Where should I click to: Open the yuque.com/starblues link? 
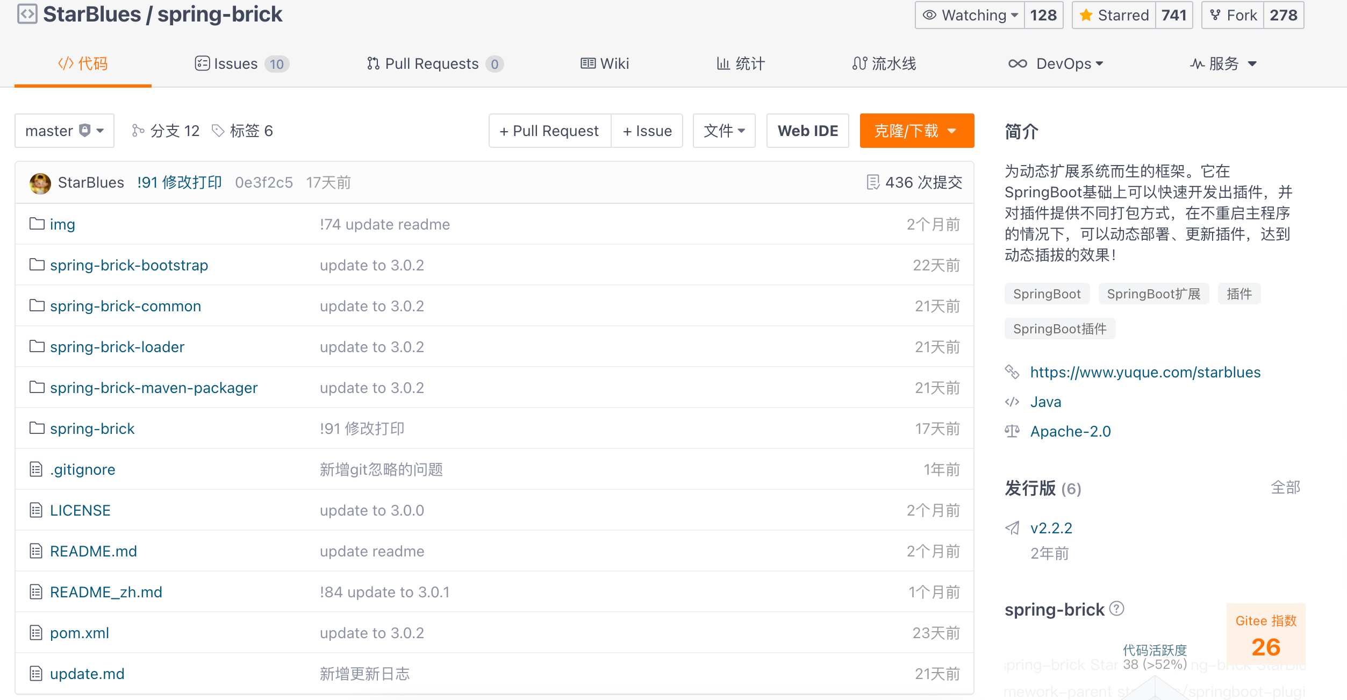pyautogui.click(x=1145, y=372)
